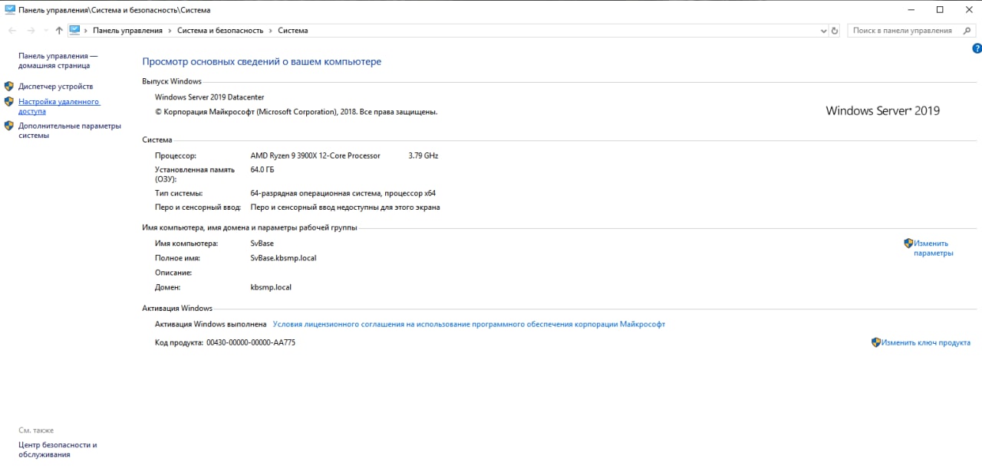The height and width of the screenshot is (471, 982).
Task: Click the Forward navigation arrow
Action: point(31,31)
